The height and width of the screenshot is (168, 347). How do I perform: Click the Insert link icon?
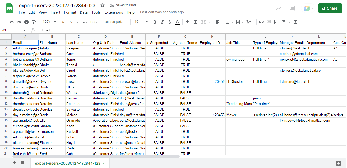tap(261, 22)
